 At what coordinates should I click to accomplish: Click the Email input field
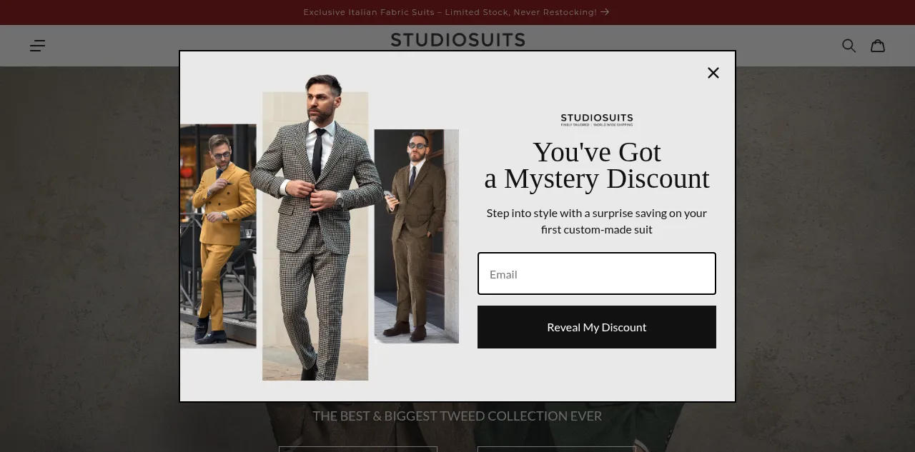pyautogui.click(x=597, y=273)
